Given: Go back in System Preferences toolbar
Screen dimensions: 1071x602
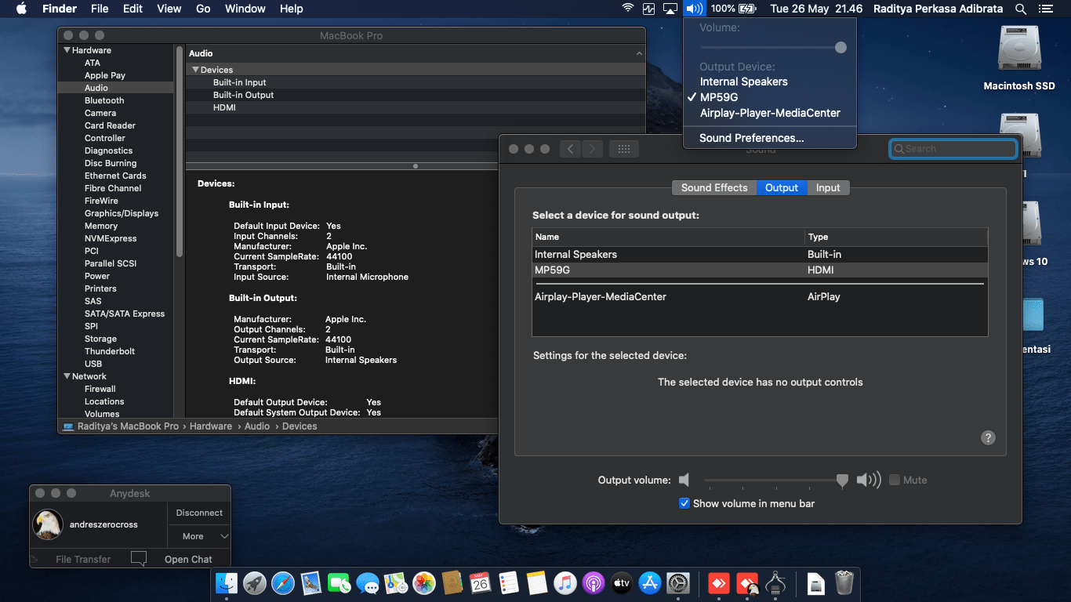Looking at the screenshot, I should tap(570, 149).
